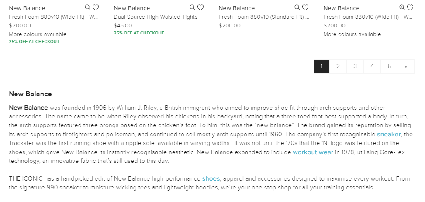The image size is (425, 202).
Task: Favorite the Fresh Foam Standard Fit shoe
Action: pyautogui.click(x=305, y=7)
